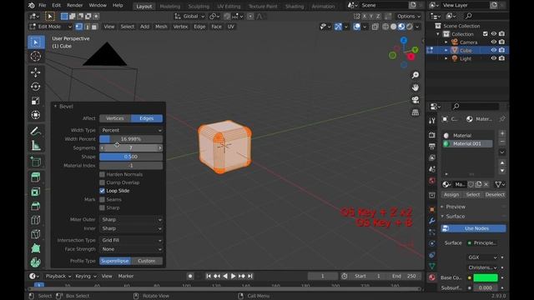534x300 pixels.
Task: Click the Assign material button
Action: (x=451, y=194)
